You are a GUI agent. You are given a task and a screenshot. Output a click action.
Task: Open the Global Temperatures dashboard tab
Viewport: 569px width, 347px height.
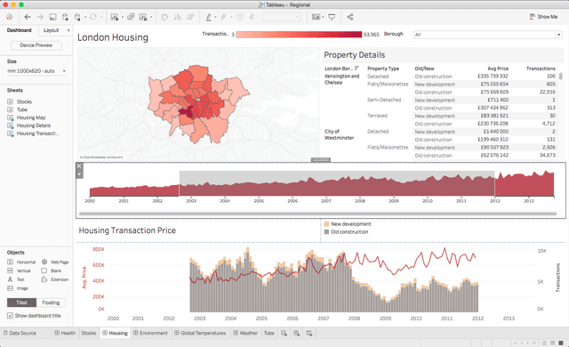point(200,333)
